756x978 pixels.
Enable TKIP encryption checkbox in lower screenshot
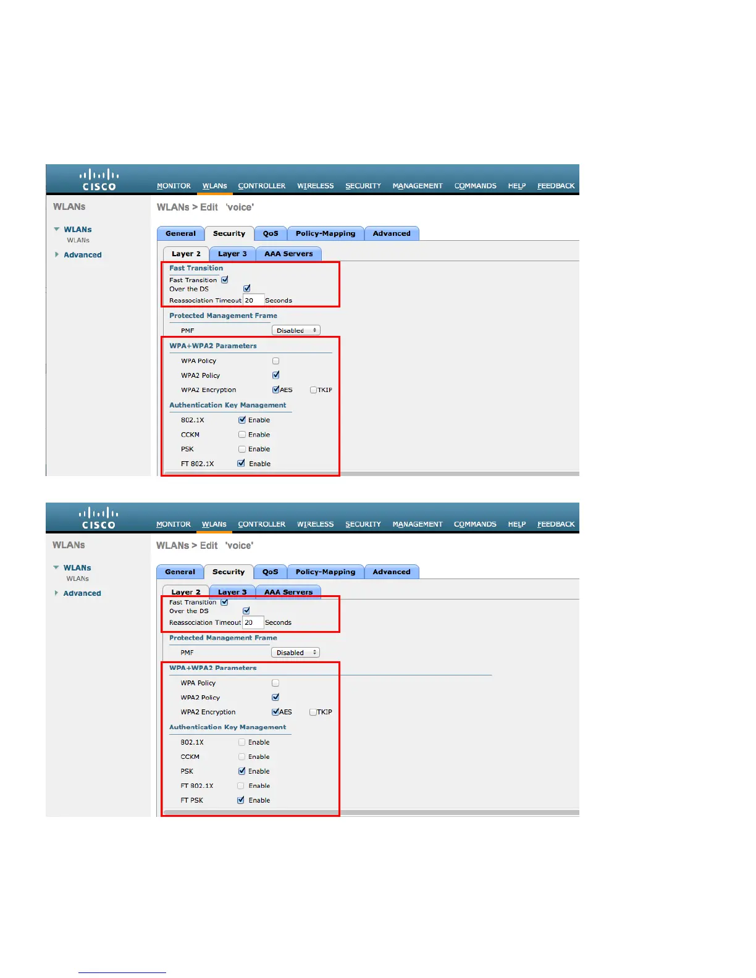(x=313, y=712)
